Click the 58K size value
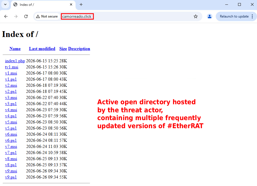The height and width of the screenshot is (186, 257). [63, 153]
